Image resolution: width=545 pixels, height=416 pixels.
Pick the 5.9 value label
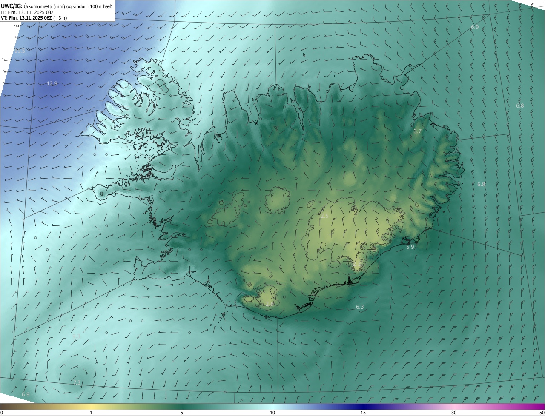tap(410, 247)
